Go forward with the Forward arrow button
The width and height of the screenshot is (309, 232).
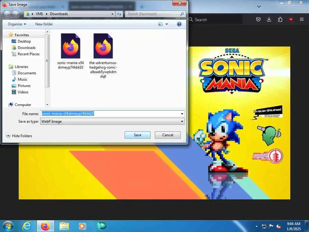coord(16,14)
